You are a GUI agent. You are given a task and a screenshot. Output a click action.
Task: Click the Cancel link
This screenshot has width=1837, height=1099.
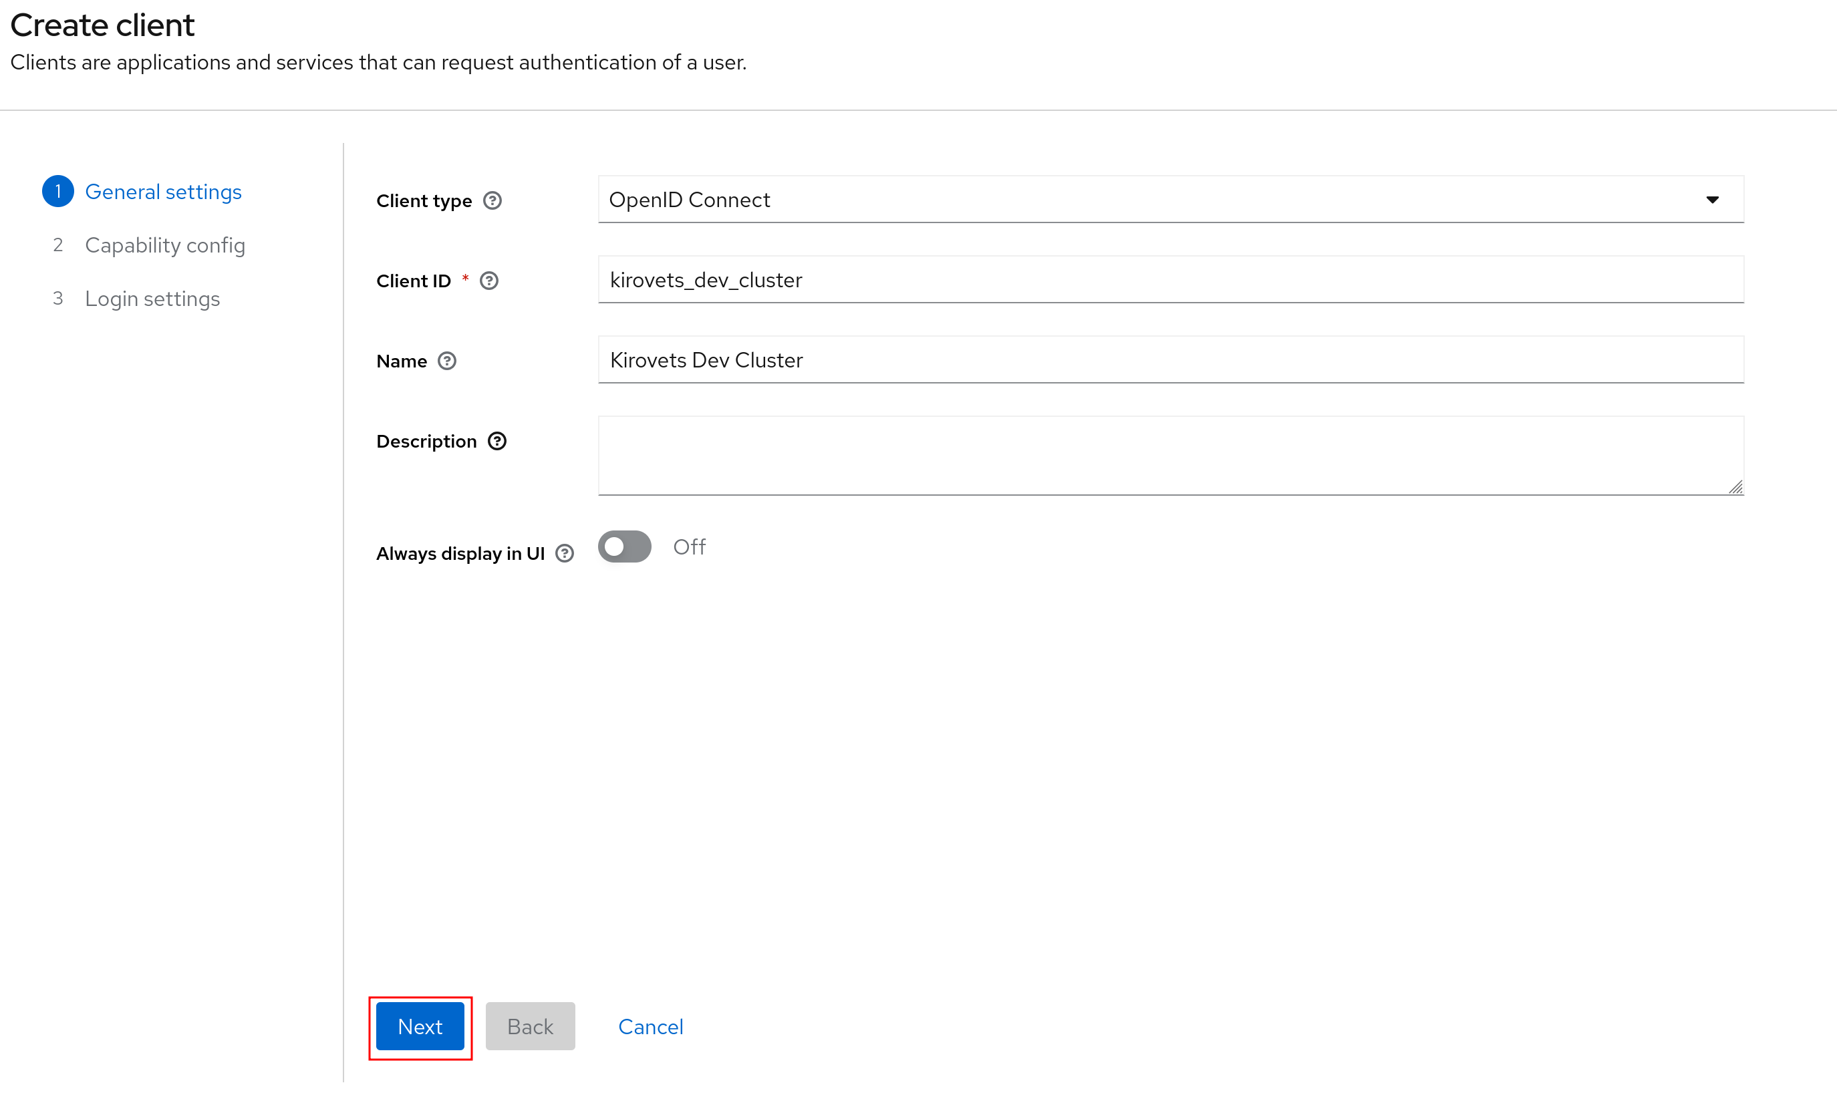650,1026
